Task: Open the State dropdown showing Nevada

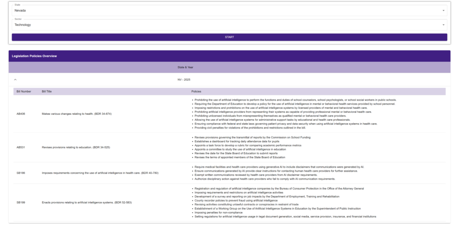Action: [223, 10]
